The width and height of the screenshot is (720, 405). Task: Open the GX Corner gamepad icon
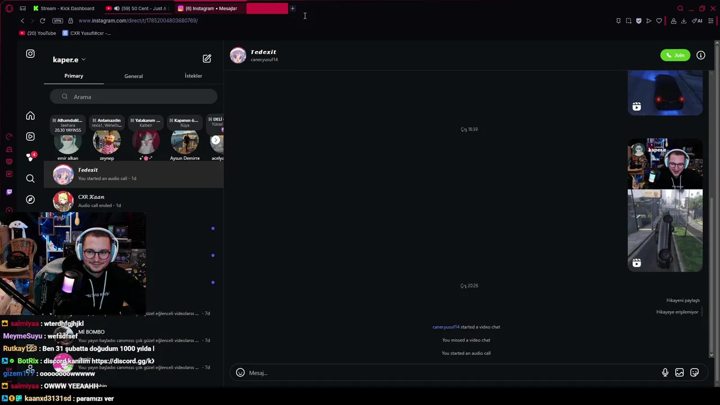click(22, 8)
